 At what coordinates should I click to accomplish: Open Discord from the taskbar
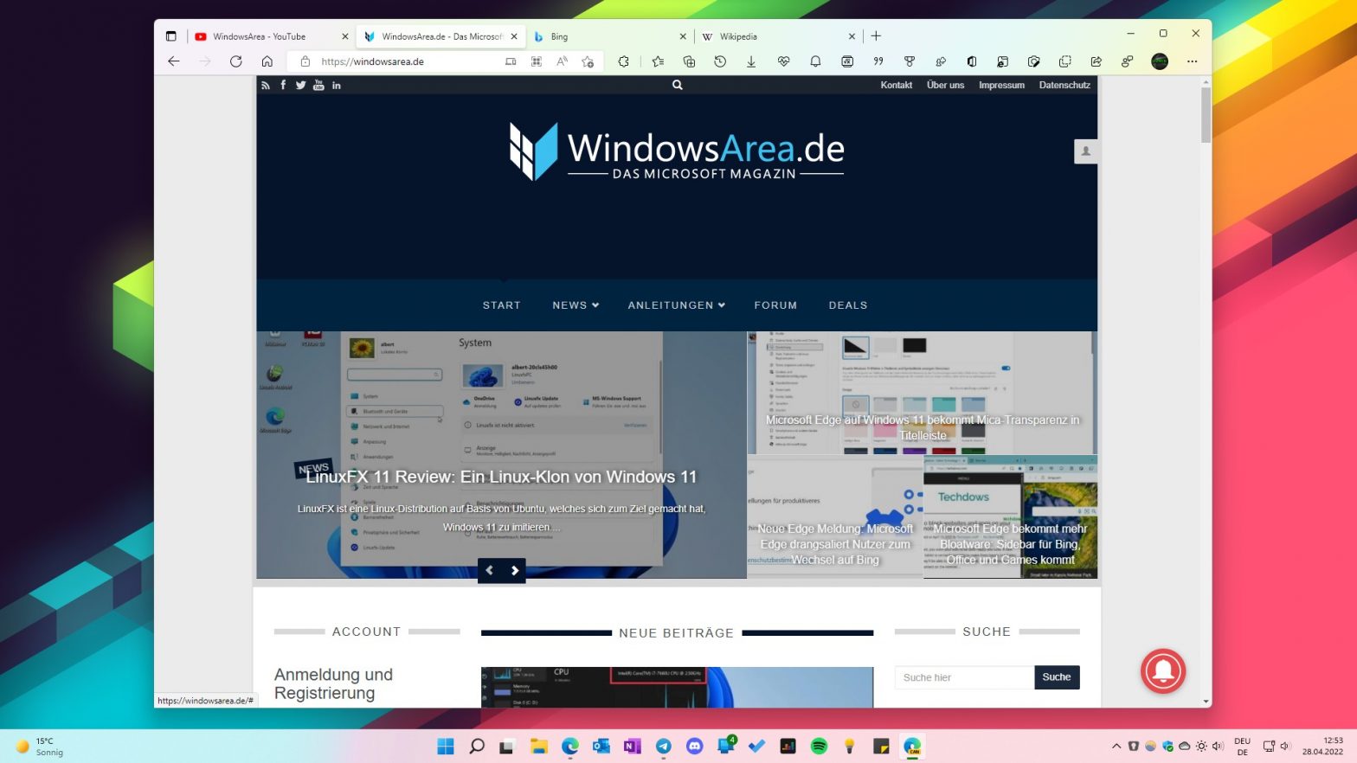694,746
